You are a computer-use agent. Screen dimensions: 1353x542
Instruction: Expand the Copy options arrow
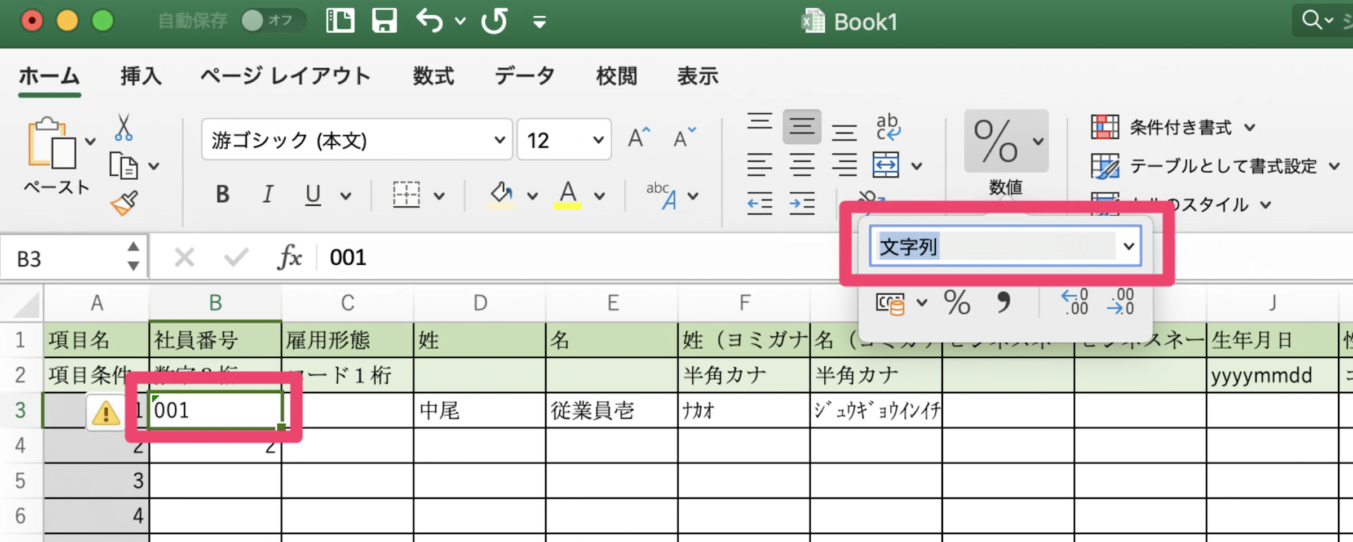coord(154,167)
